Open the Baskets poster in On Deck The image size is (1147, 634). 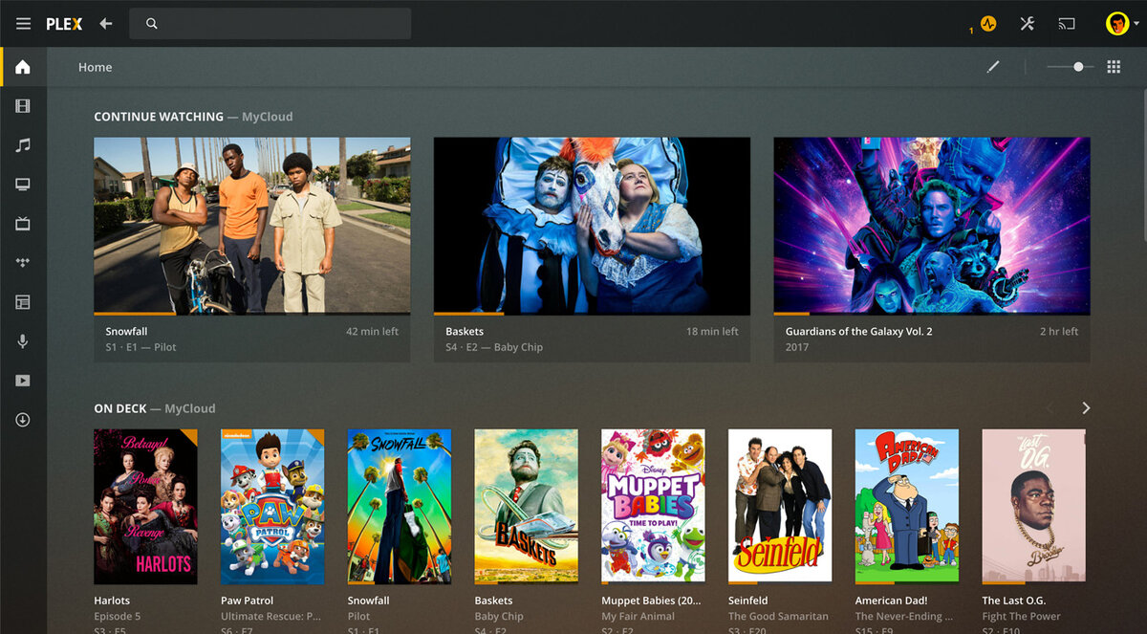(x=527, y=507)
